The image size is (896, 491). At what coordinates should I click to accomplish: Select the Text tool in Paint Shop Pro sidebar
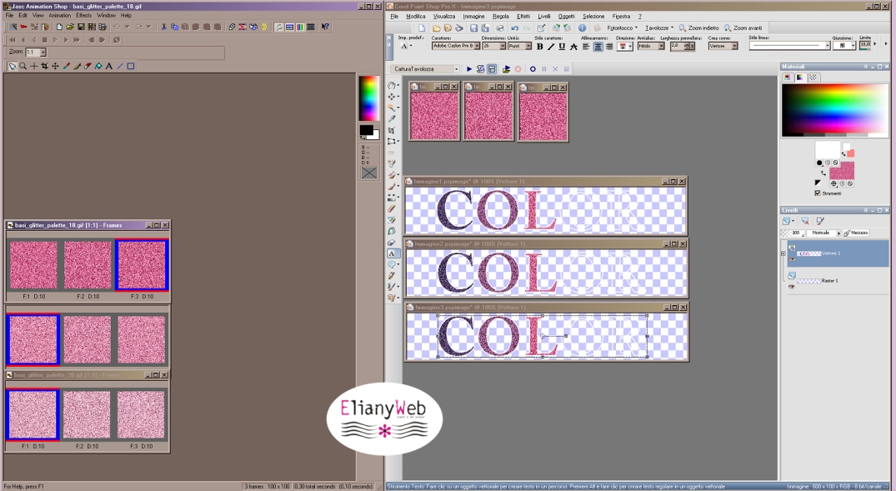392,253
